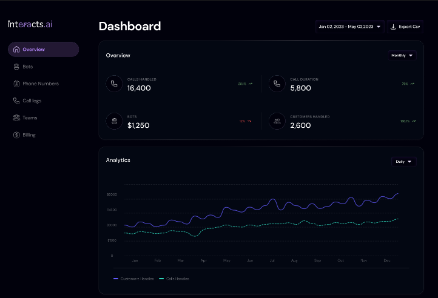
Task: Click the Customers Handled percentage change
Action: coord(405,121)
